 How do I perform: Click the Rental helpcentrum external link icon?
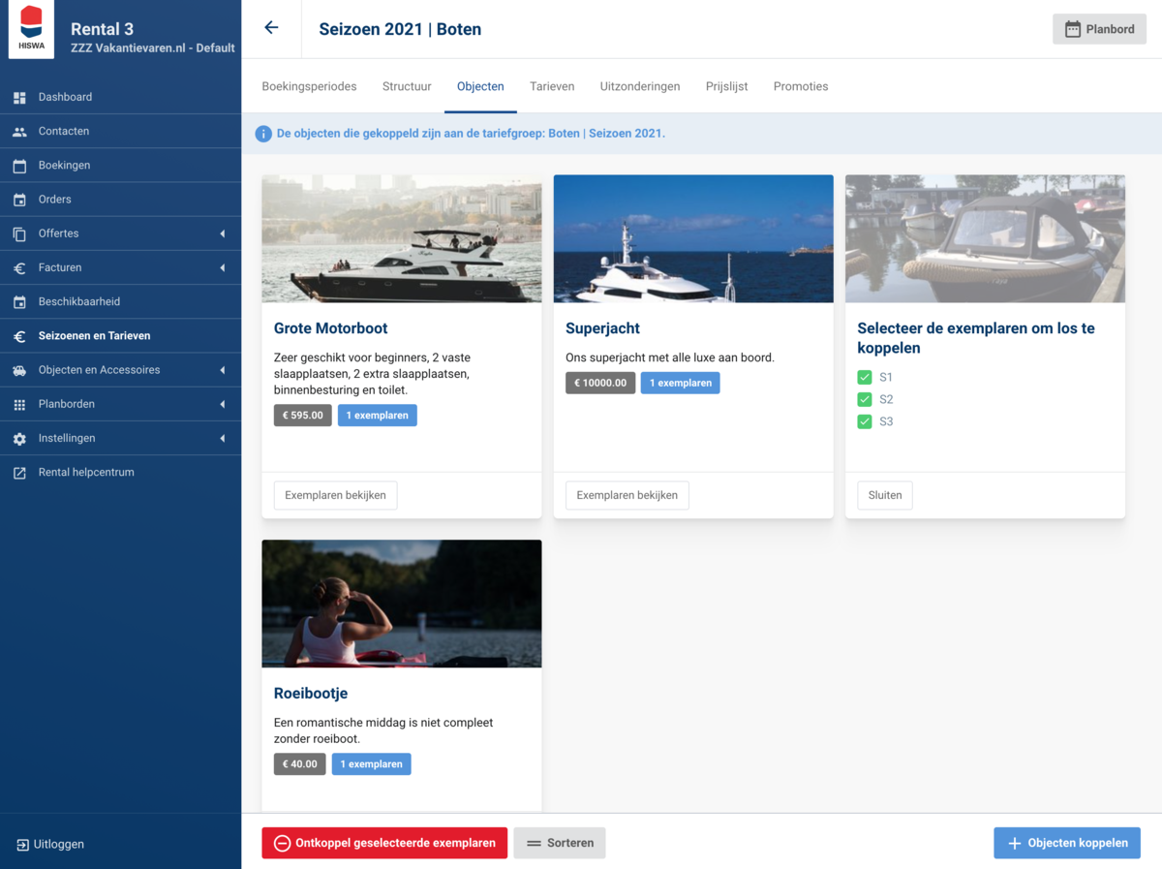point(19,473)
